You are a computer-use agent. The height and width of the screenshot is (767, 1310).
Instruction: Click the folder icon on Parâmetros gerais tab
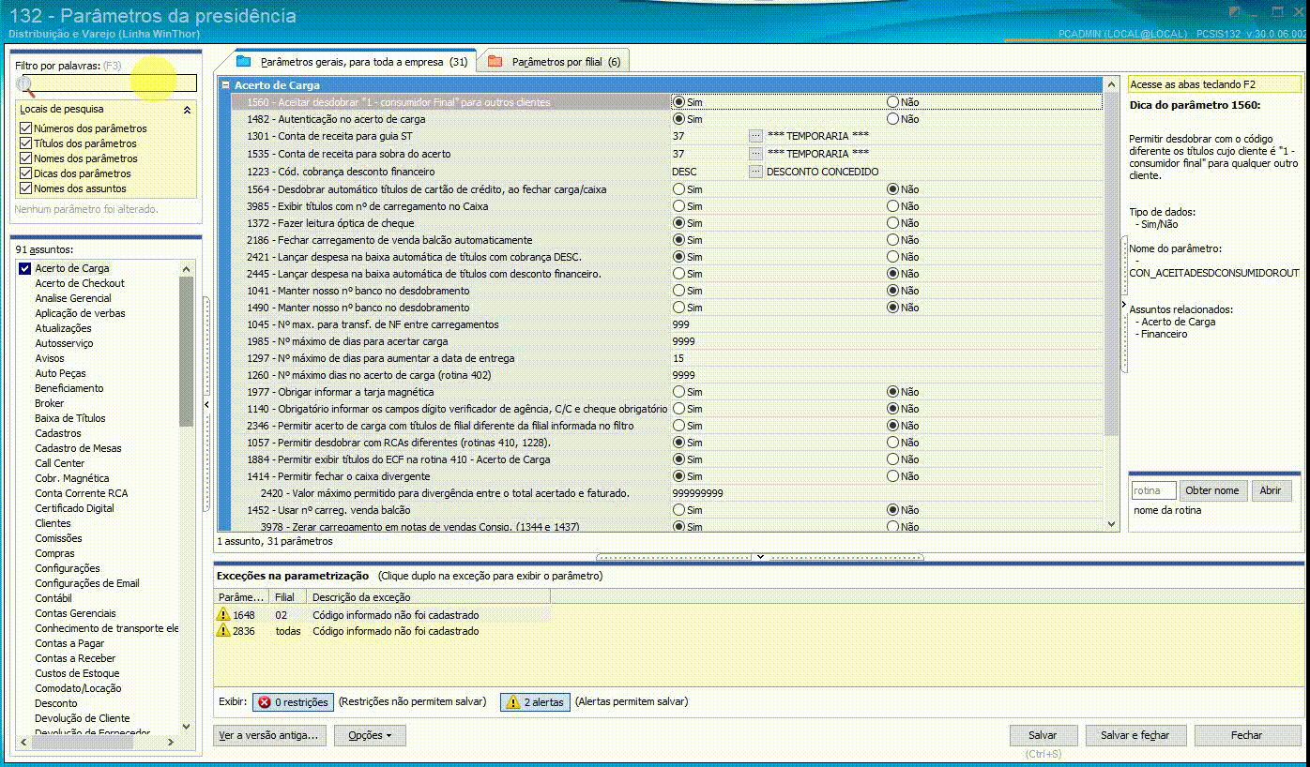[x=244, y=62]
